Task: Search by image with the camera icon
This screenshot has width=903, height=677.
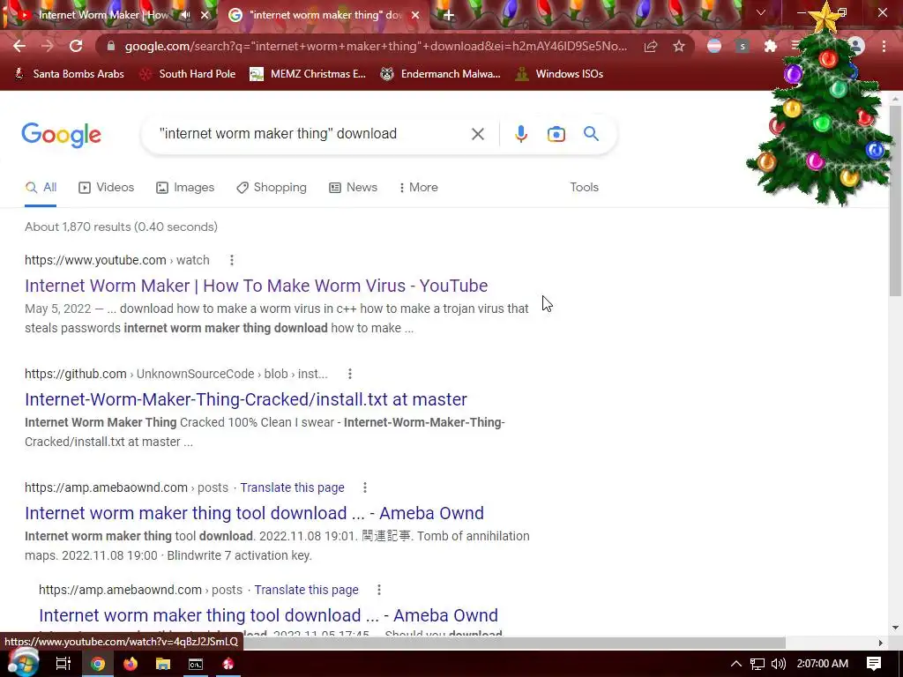Action: pos(556,134)
